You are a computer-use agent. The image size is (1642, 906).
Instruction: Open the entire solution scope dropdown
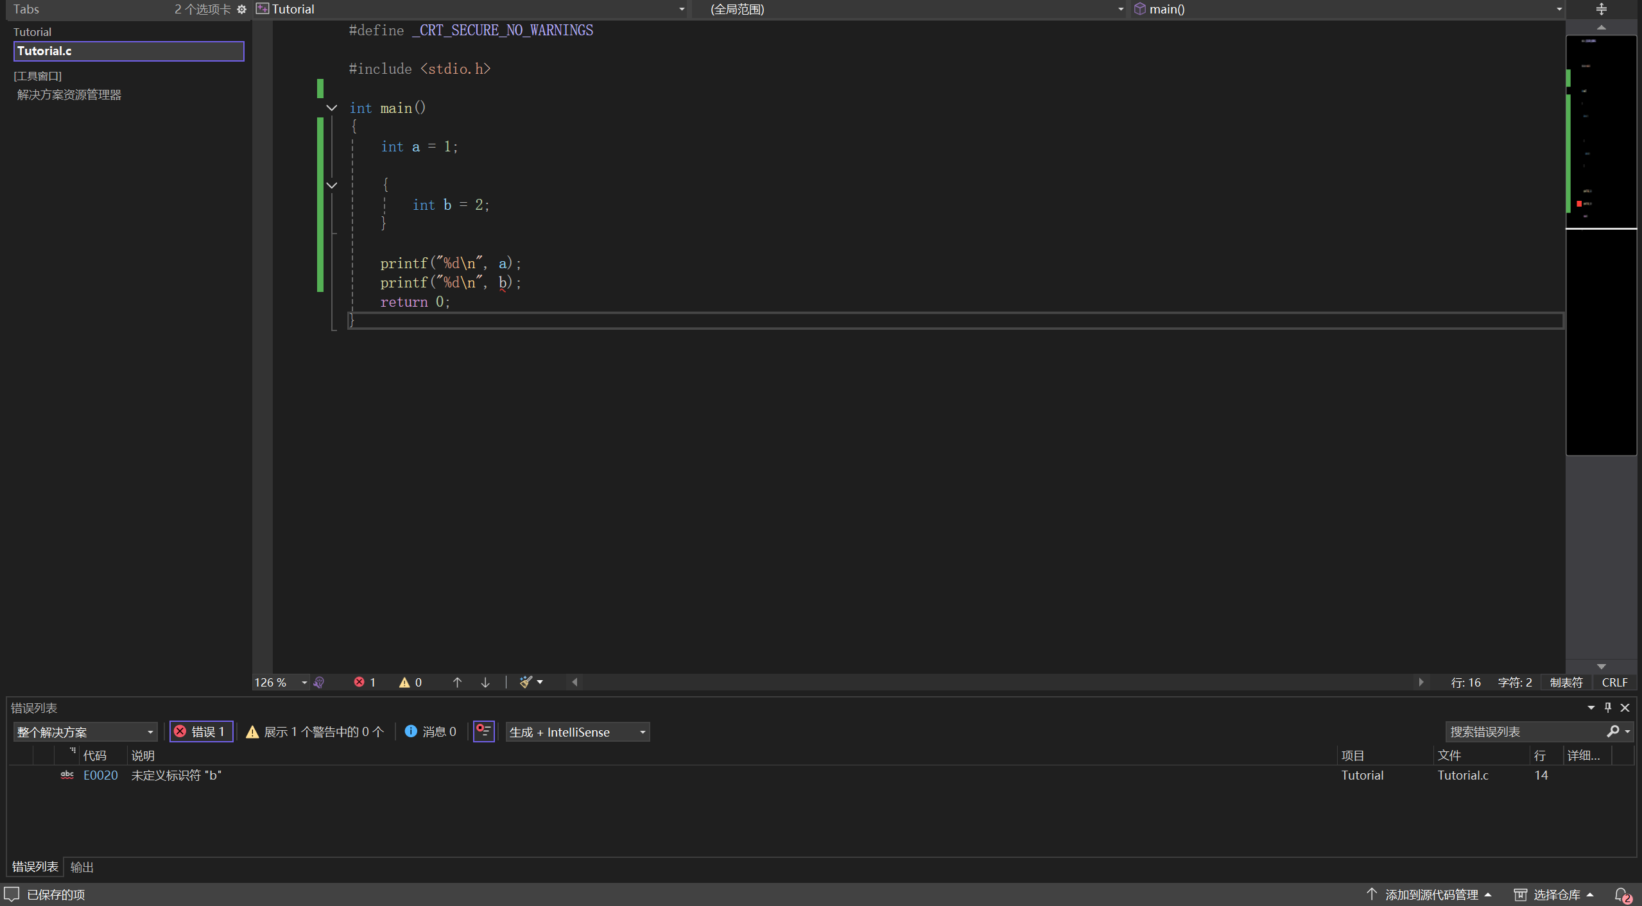85,732
